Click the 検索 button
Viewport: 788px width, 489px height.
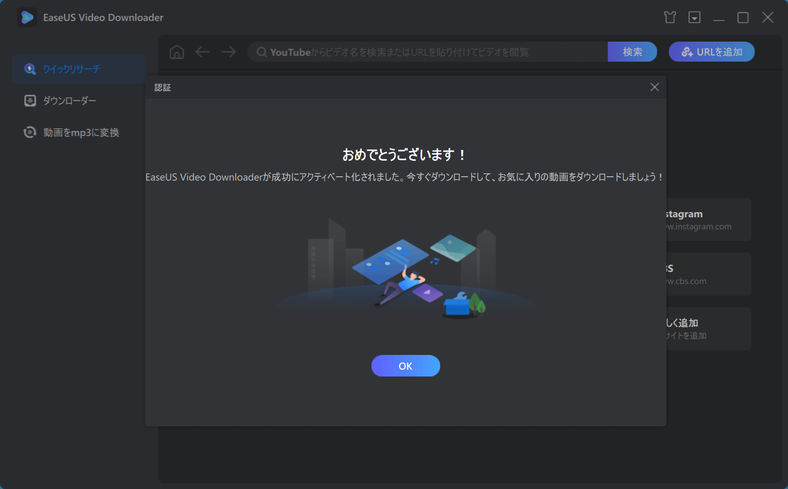coord(632,52)
